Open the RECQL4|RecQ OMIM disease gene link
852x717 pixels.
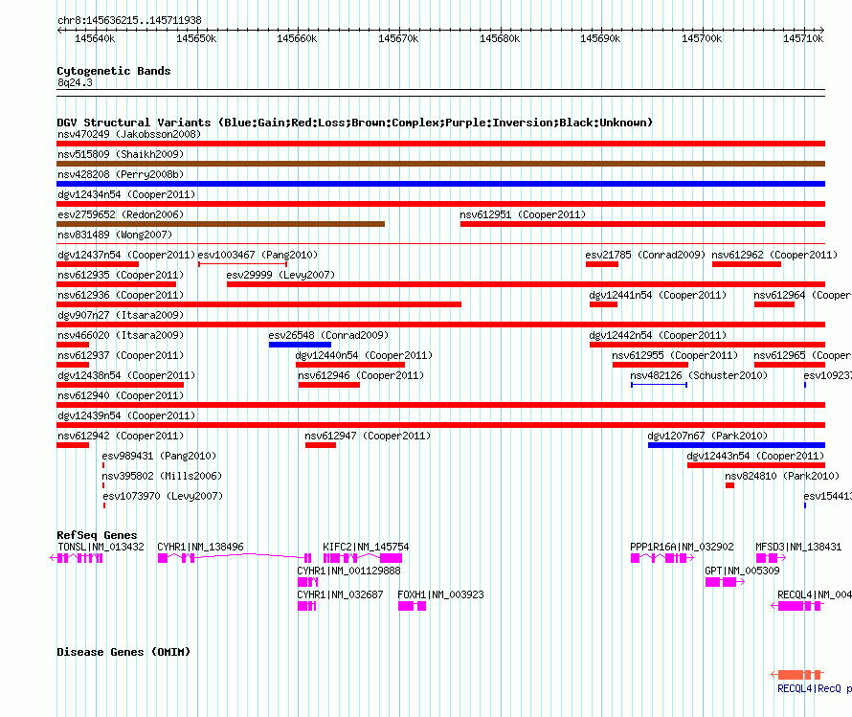[x=815, y=688]
